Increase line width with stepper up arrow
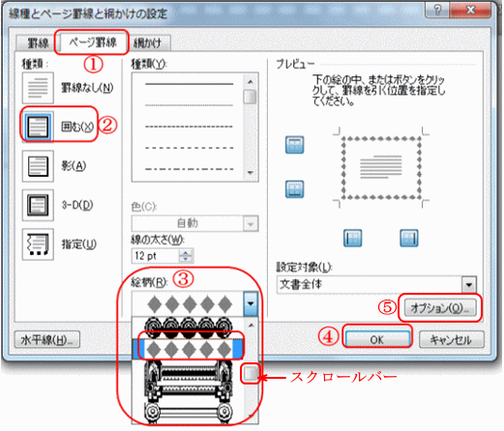The width and height of the screenshot is (504, 431). coord(186,252)
